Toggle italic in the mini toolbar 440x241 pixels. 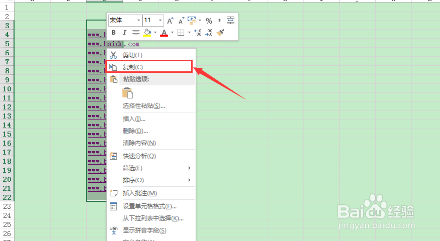pyautogui.click(x=124, y=33)
